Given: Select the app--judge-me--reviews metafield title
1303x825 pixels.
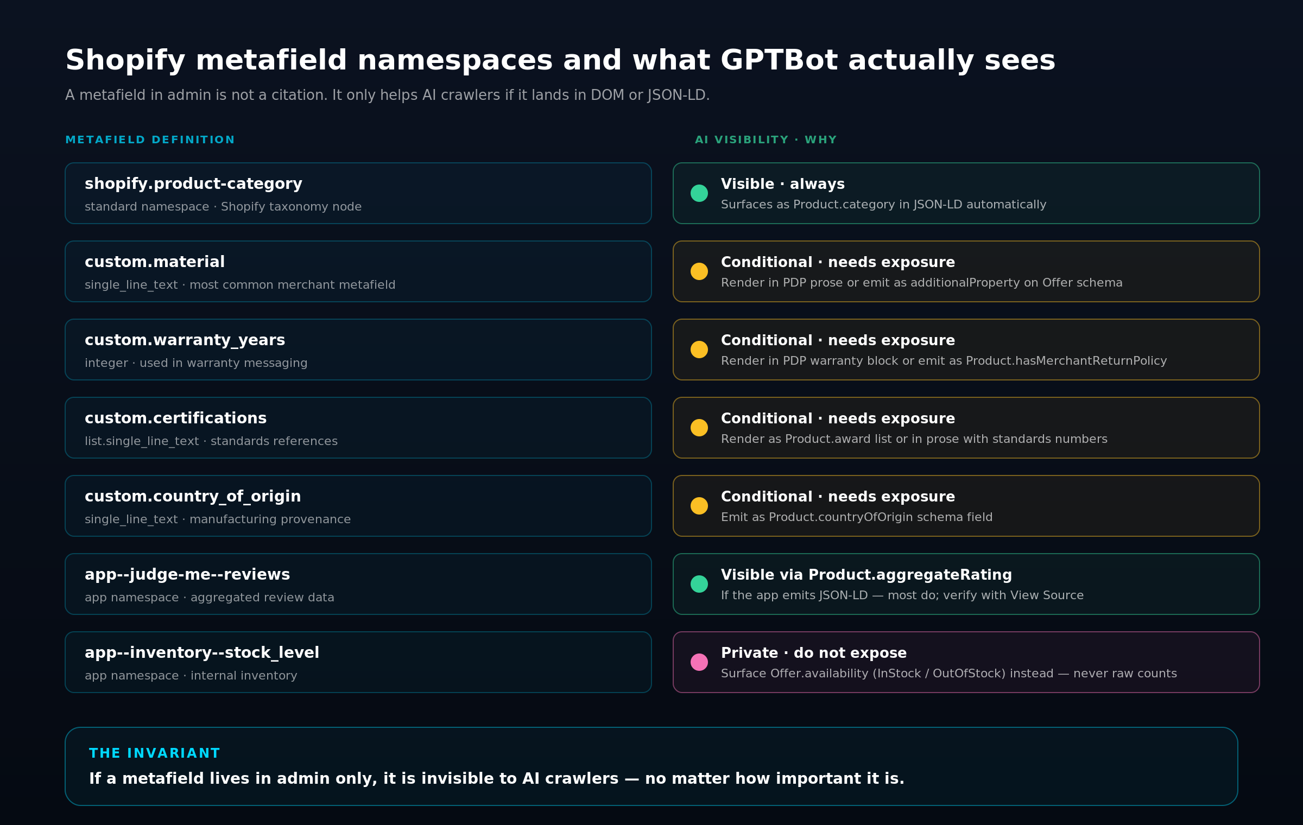Looking at the screenshot, I should click(187, 575).
